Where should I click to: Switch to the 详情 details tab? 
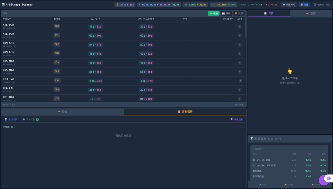pyautogui.click(x=269, y=13)
